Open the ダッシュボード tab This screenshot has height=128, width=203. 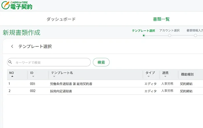(61, 19)
